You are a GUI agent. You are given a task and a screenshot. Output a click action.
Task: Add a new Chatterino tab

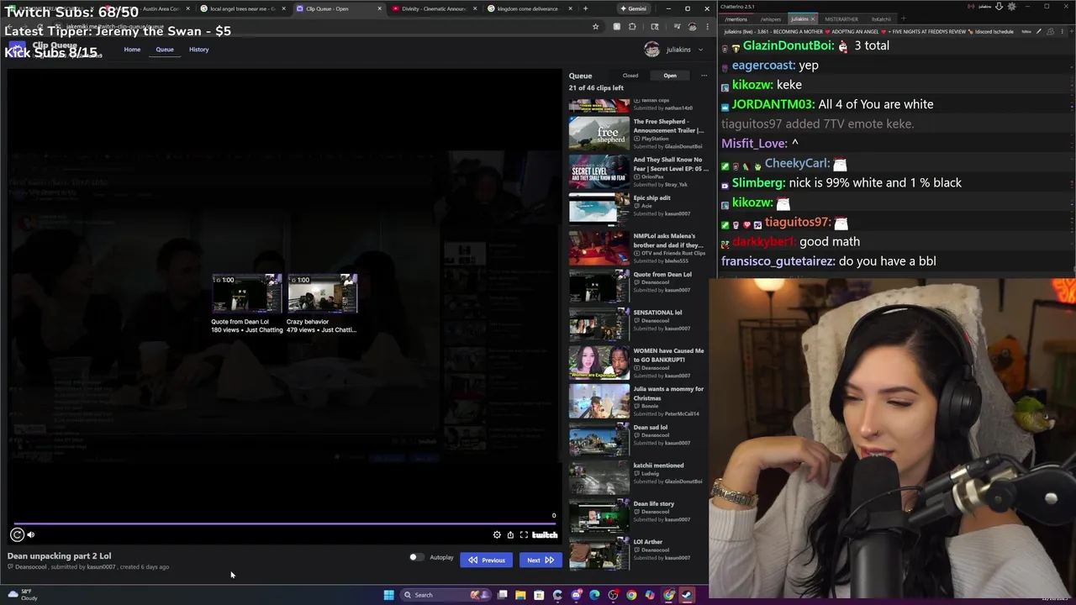pyautogui.click(x=903, y=18)
